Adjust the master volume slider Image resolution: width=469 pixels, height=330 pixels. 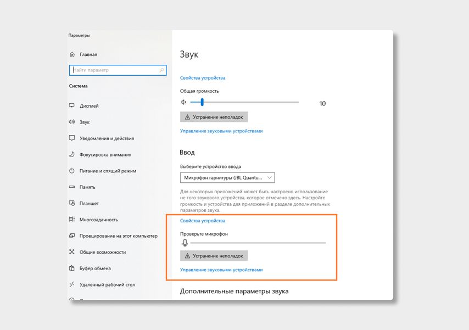point(202,102)
